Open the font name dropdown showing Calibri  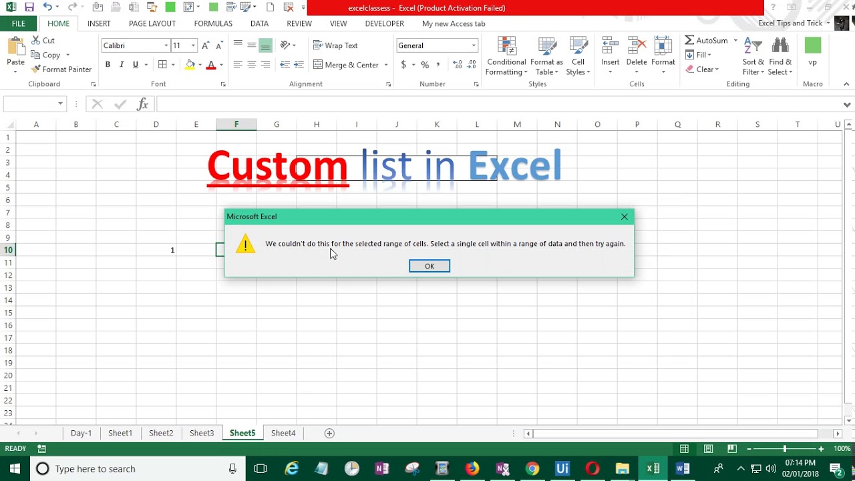pos(166,45)
